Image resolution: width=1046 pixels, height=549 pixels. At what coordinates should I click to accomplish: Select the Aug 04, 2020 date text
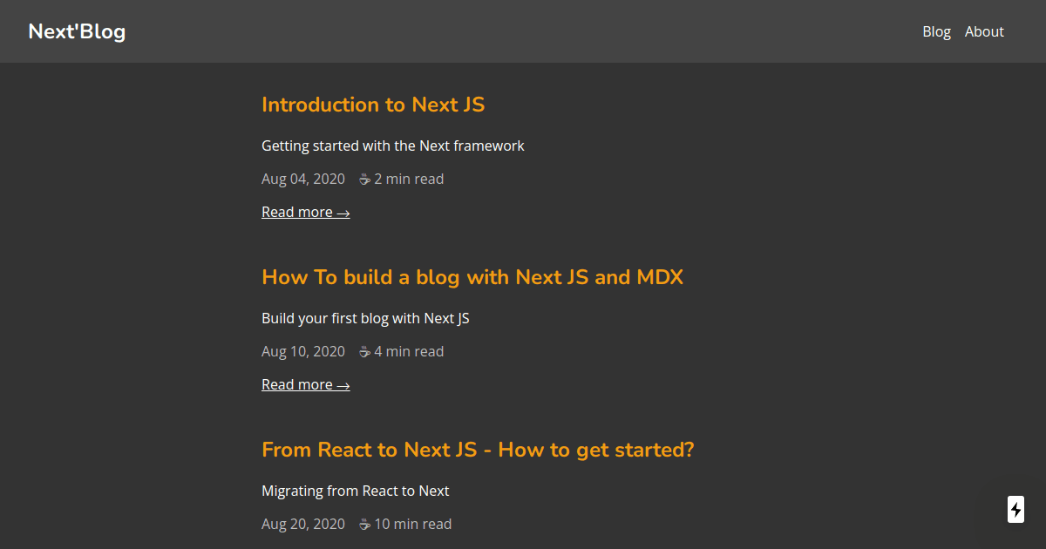(303, 179)
